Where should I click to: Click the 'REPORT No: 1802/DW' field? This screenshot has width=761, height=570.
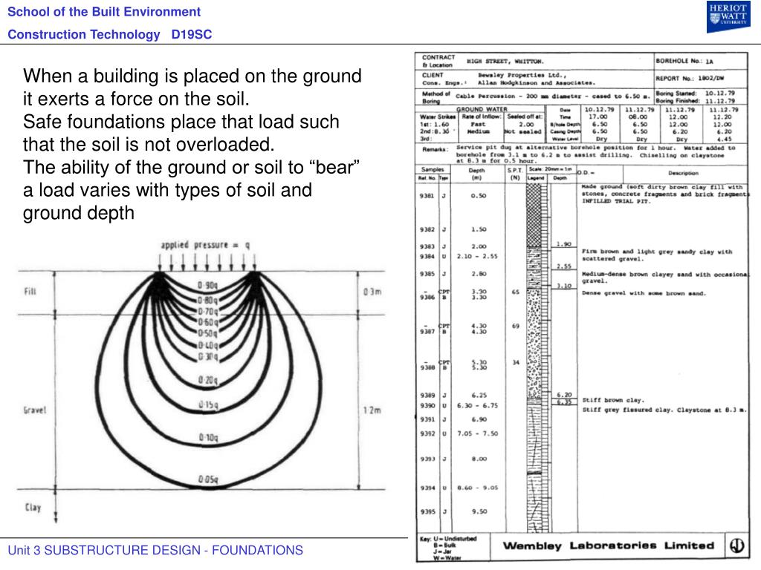[x=689, y=78]
